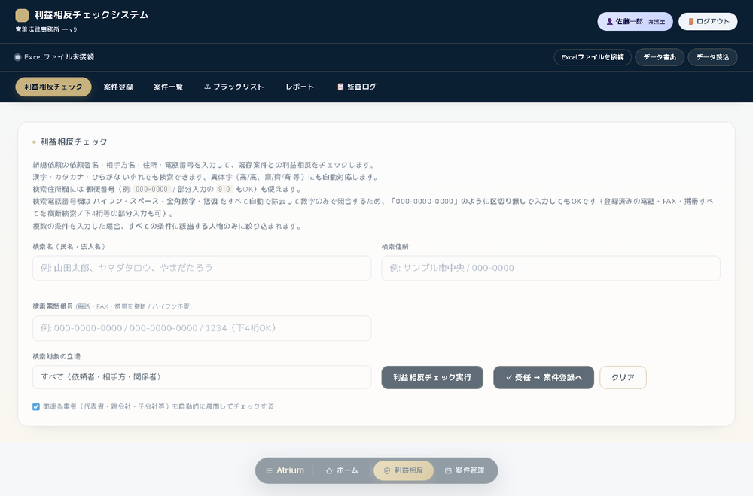Click the ログアウト button
The height and width of the screenshot is (496, 753).
(708, 22)
